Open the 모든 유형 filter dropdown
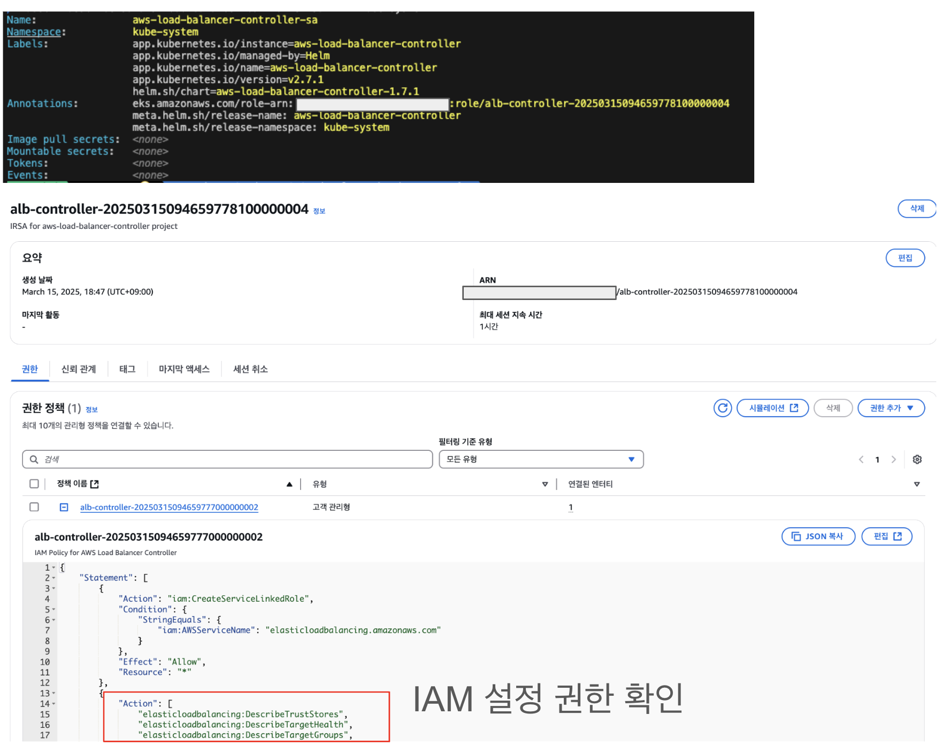 [541, 459]
